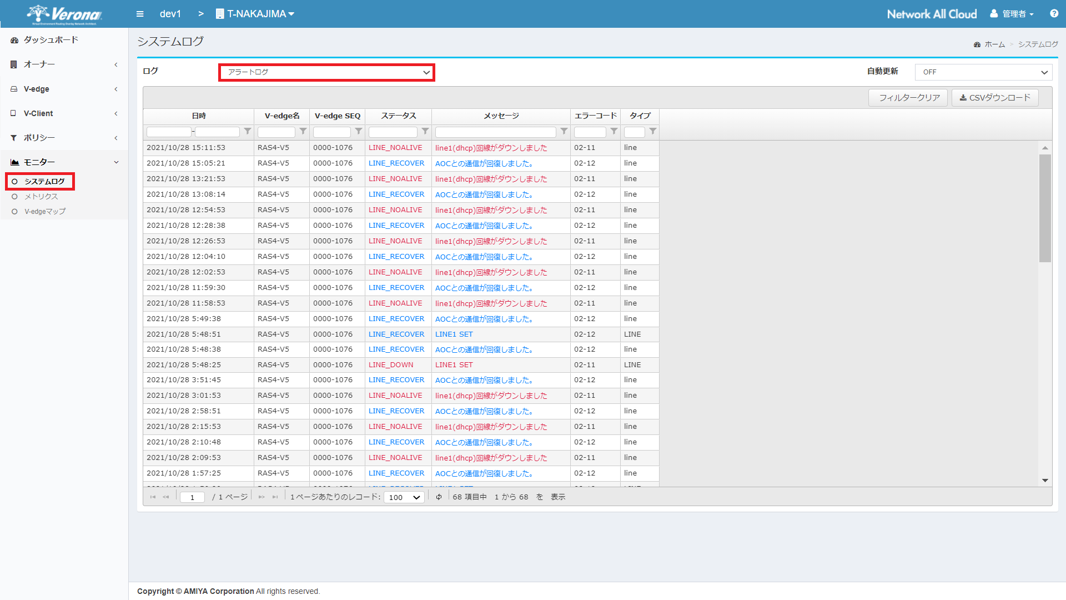
Task: Click the end date filter input
Action: [217, 132]
